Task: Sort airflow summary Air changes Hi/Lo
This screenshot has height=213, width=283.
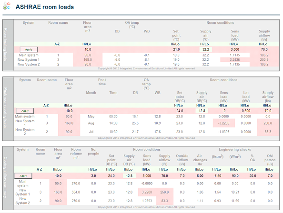Action: pos(199,169)
